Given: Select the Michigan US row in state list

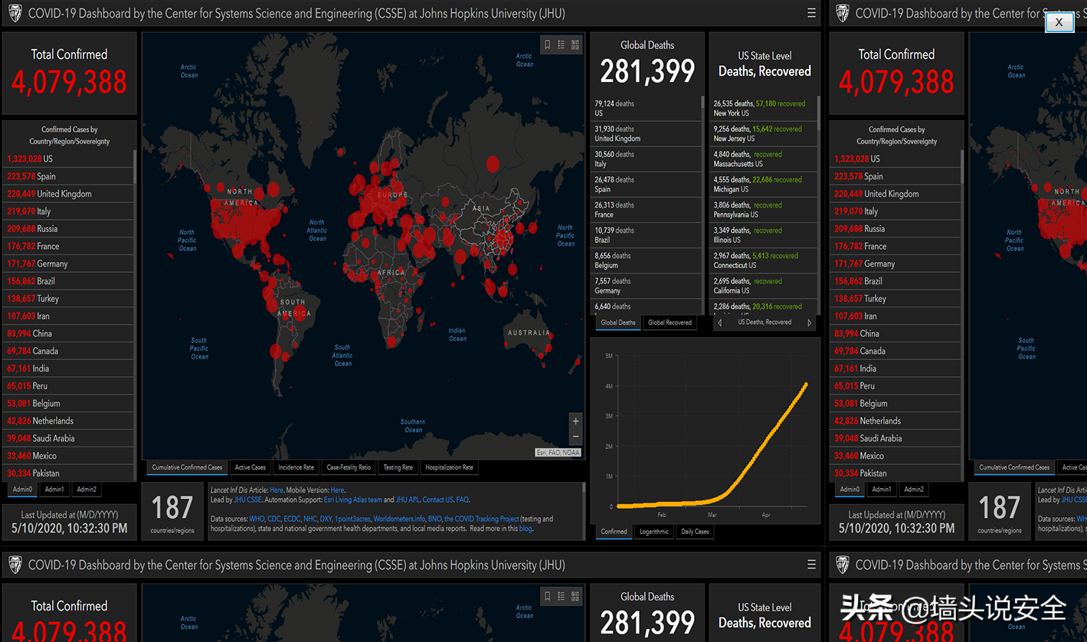Looking at the screenshot, I should click(x=763, y=185).
